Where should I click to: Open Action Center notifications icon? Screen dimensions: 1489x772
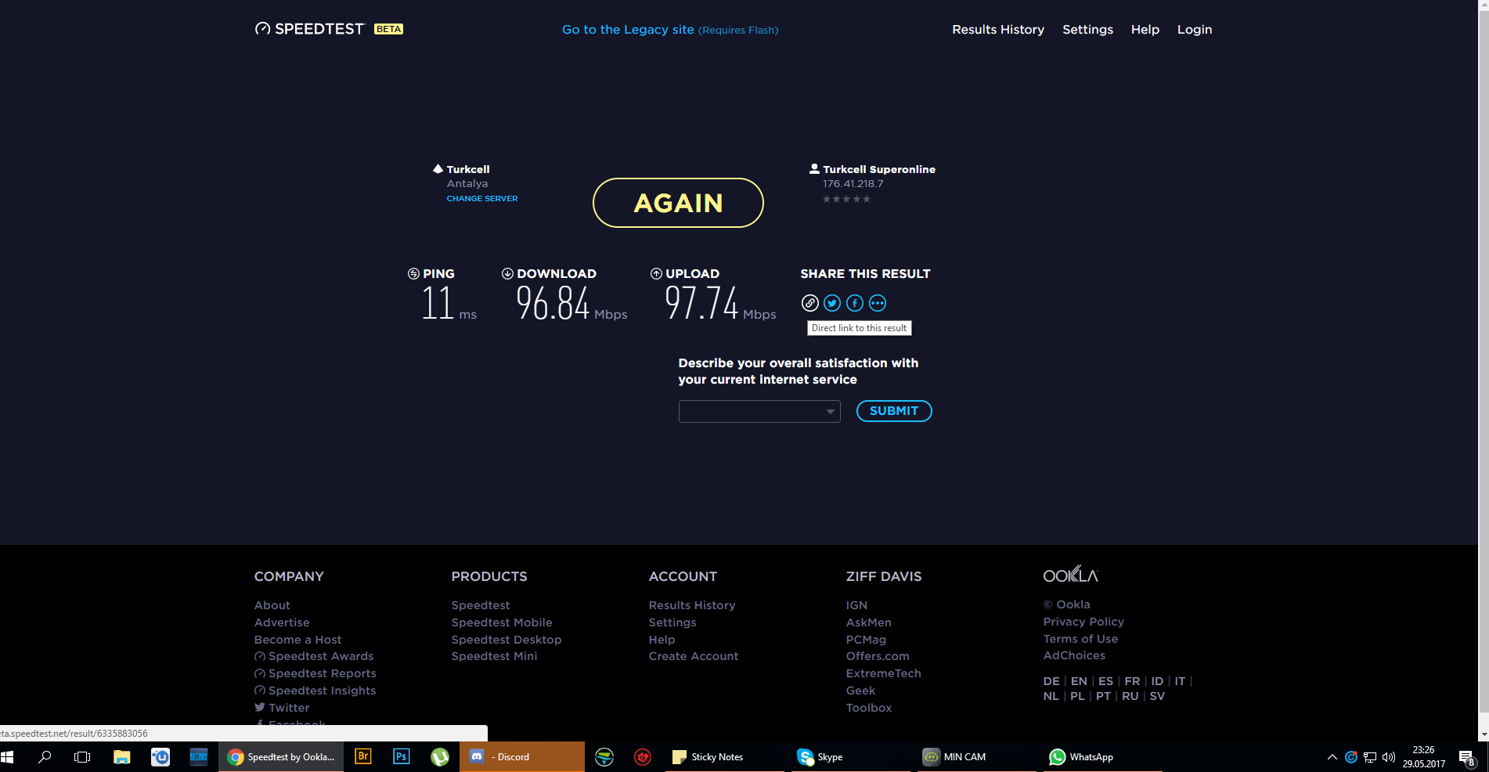click(x=1467, y=757)
